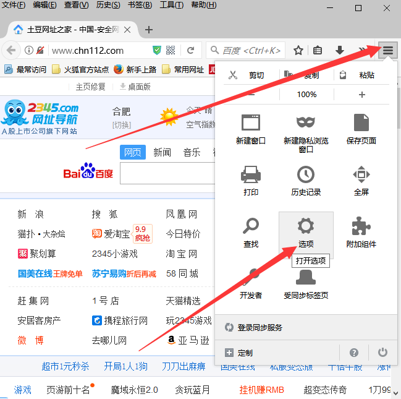Open 火狐官方站点 bookmark folder
Image resolution: width=401 pixels, height=399 pixels.
80,69
